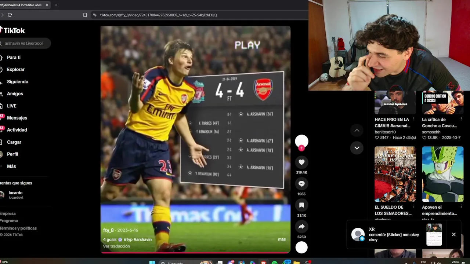Open EL SUELDO DE LOS SENADORES thumbnail
The width and height of the screenshot is (470, 264).
[395, 174]
